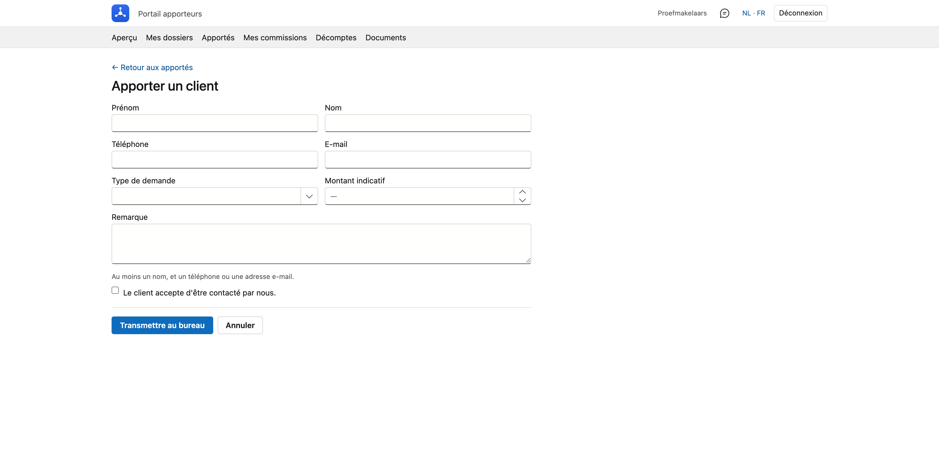
Task: Focus the Prénom input field
Action: [x=215, y=123]
